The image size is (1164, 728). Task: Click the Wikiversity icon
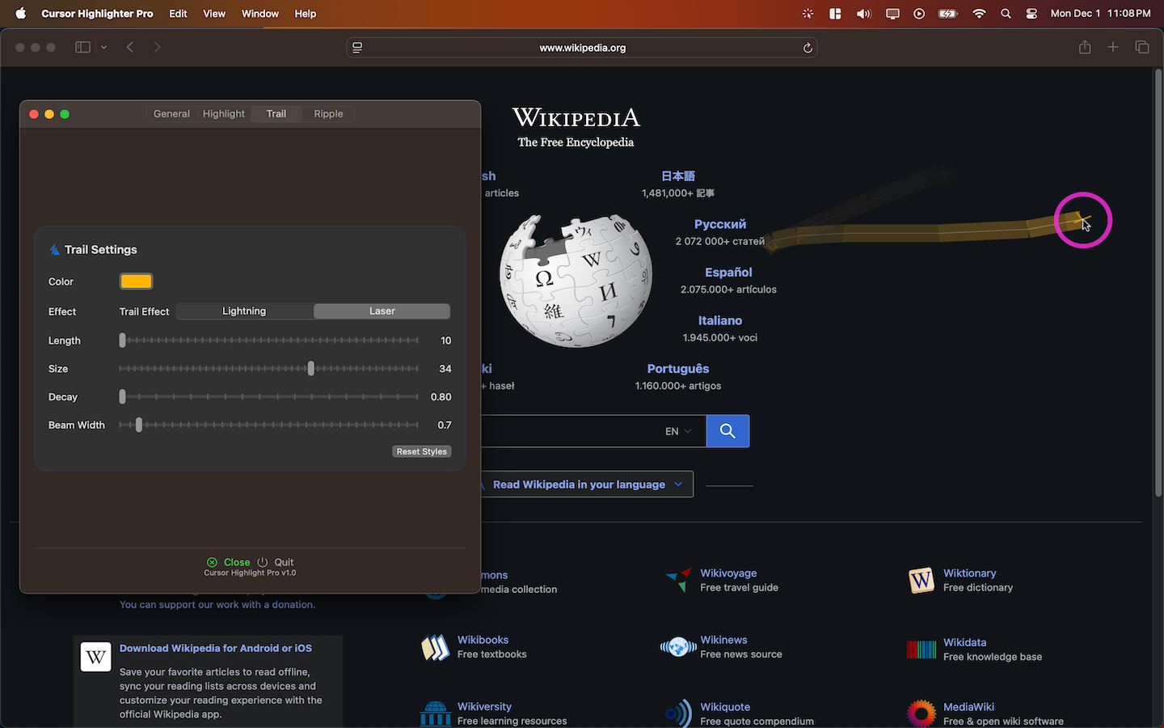435,714
